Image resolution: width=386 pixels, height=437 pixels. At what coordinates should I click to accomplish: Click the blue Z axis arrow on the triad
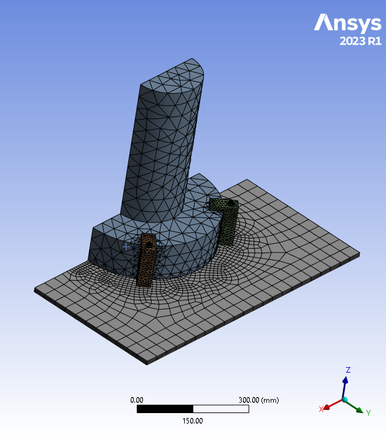345,386
